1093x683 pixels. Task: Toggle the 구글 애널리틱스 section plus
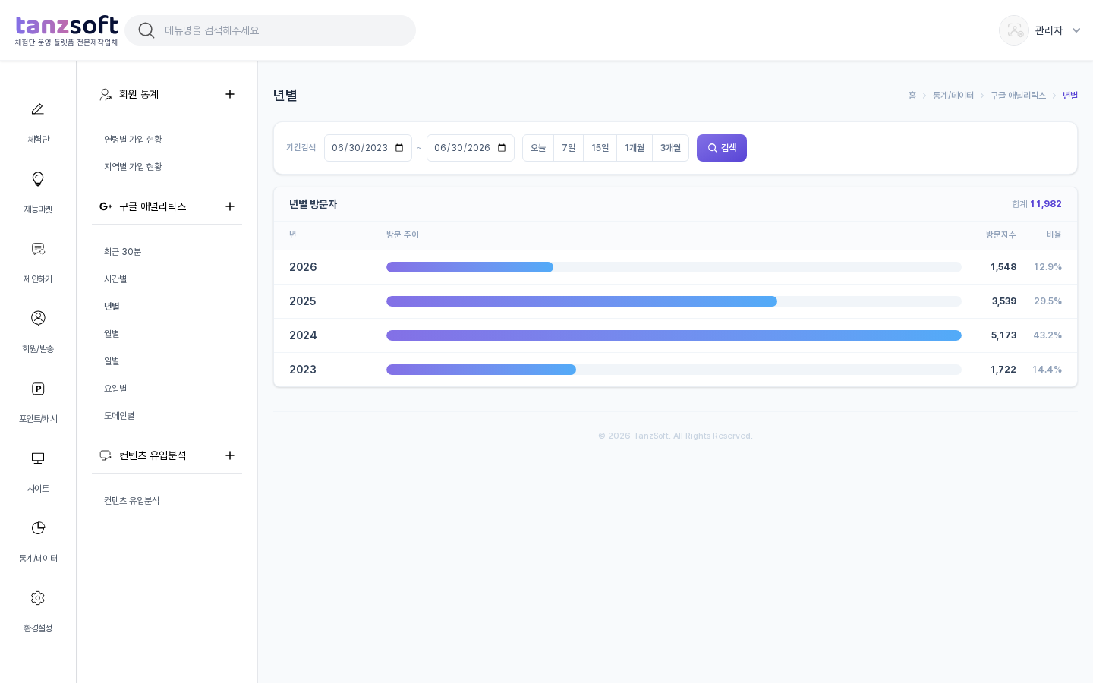pos(230,206)
